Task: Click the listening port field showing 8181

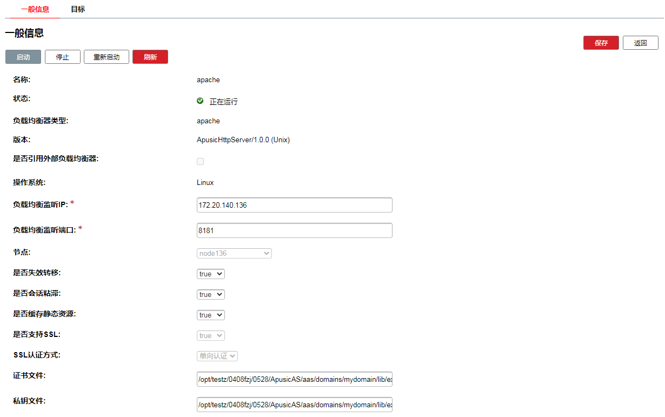Action: click(294, 230)
